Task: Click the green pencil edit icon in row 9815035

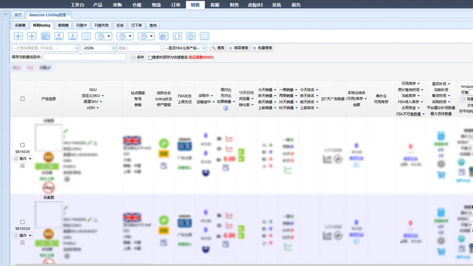Action: [x=66, y=131]
